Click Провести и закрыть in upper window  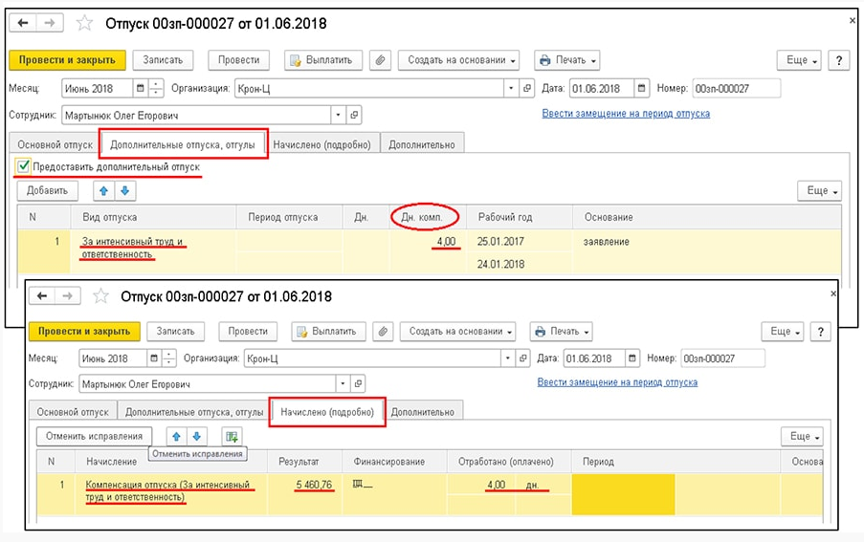click(67, 60)
